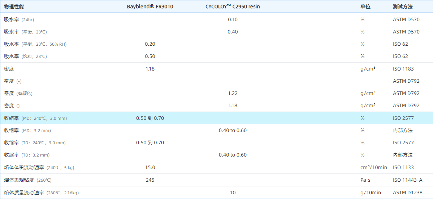Click ASTM D792 in the 密度 () row

(x=406, y=105)
